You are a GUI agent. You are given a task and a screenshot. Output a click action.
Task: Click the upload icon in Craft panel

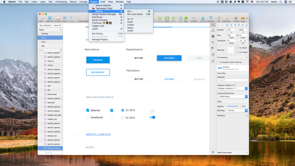[x=213, y=30]
